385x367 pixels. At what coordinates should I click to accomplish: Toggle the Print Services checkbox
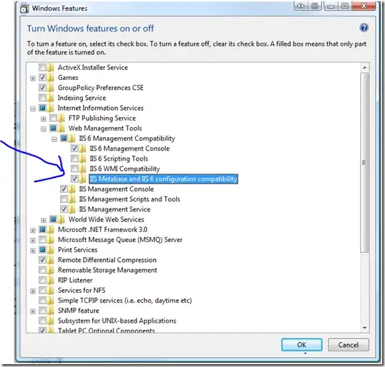pos(42,250)
